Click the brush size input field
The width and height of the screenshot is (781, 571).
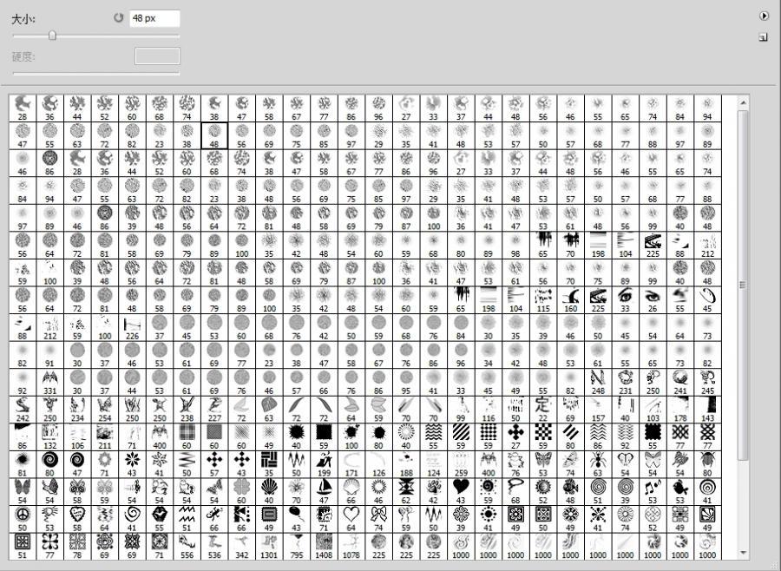click(x=154, y=18)
